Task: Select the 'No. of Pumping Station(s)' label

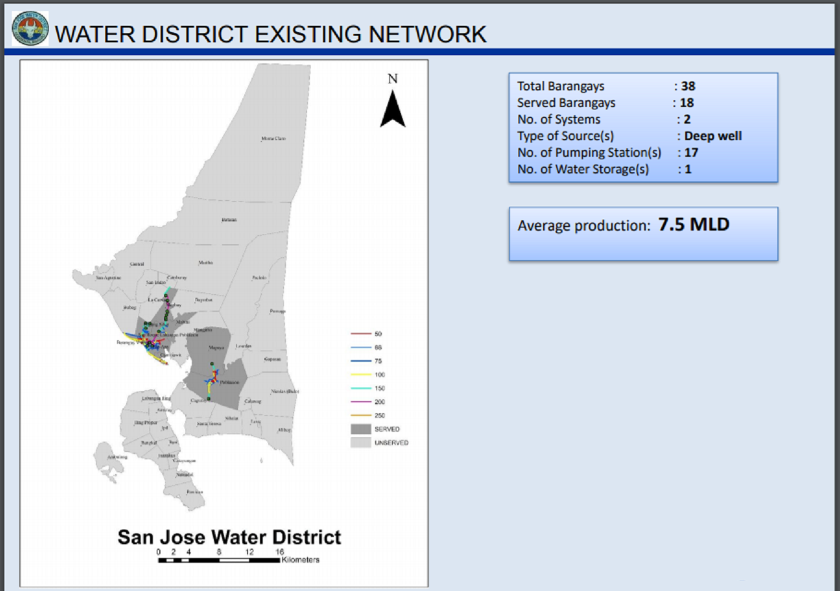Action: pos(589,153)
